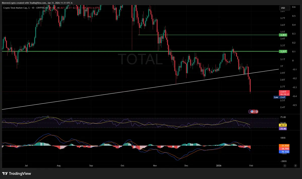Click the latest red candle near 2.63T
This screenshot has width=302, height=179.
coord(250,86)
